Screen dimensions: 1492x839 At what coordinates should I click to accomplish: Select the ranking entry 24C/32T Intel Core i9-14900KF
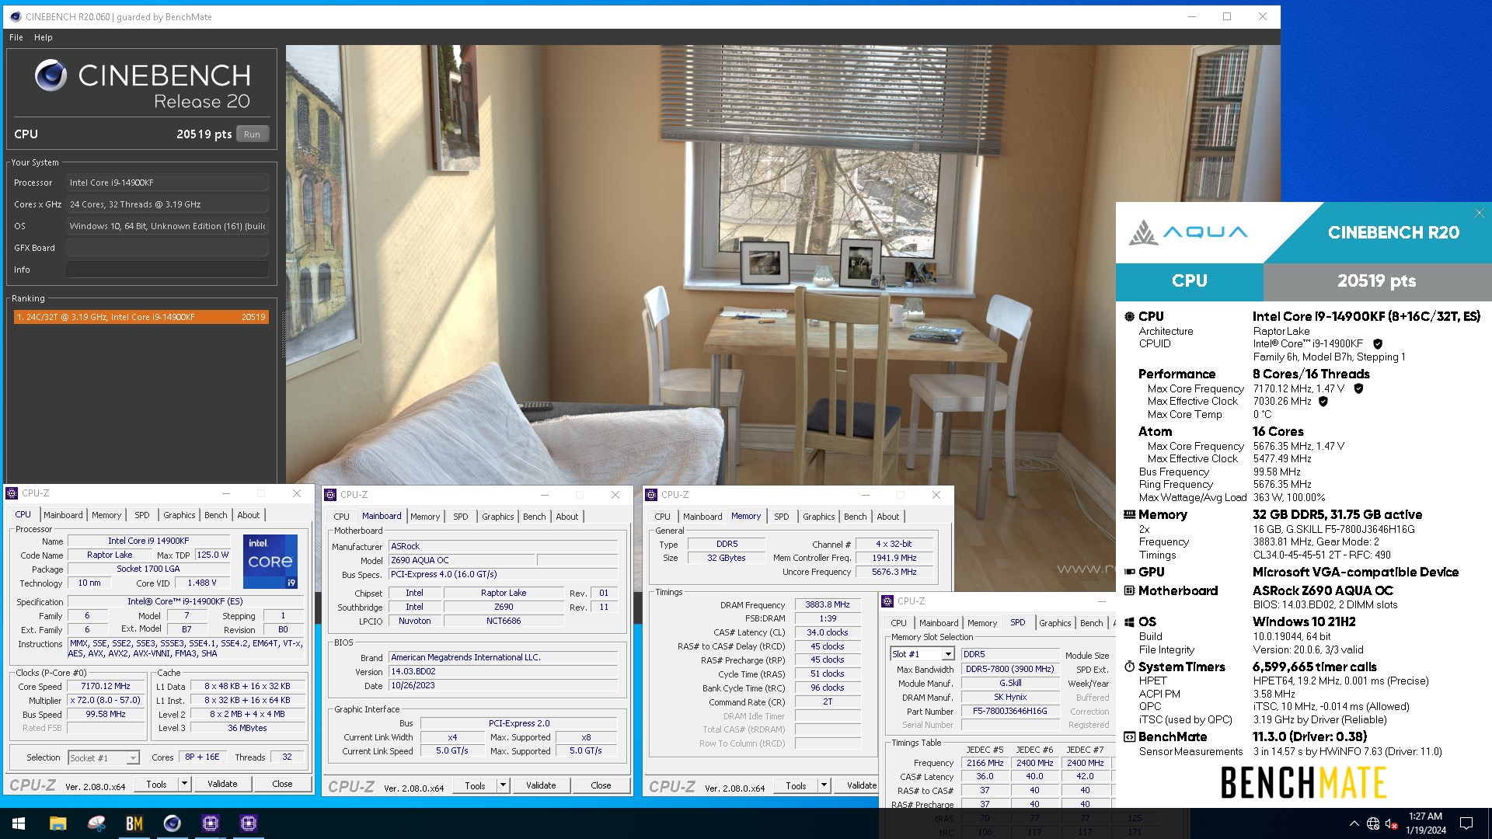(141, 317)
